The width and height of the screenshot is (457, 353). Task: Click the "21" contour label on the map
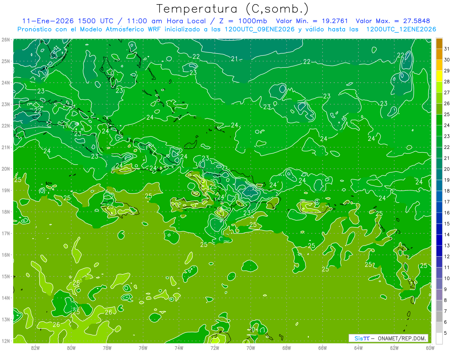pyautogui.click(x=234, y=59)
